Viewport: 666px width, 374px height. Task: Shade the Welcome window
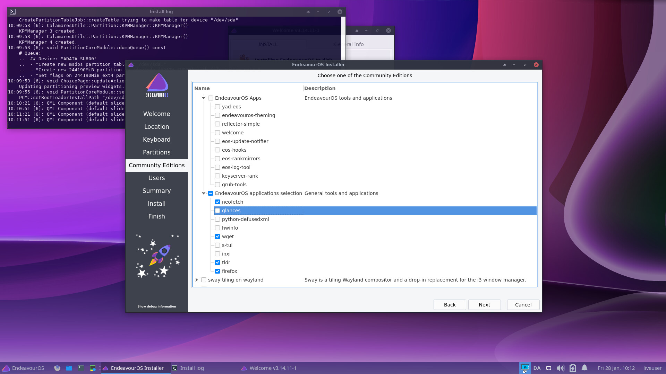[357, 30]
